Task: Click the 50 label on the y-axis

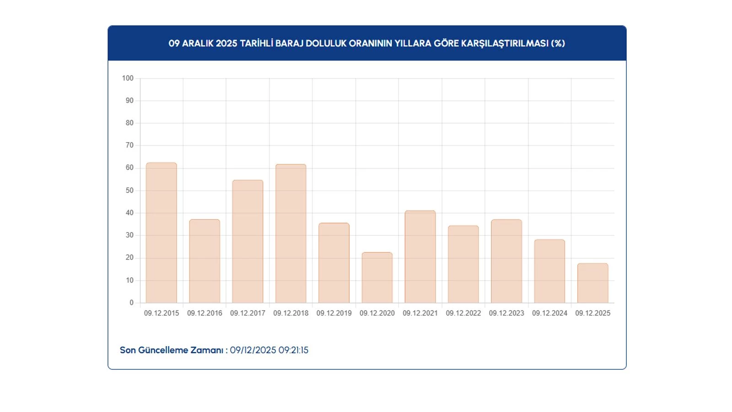Action: click(129, 190)
